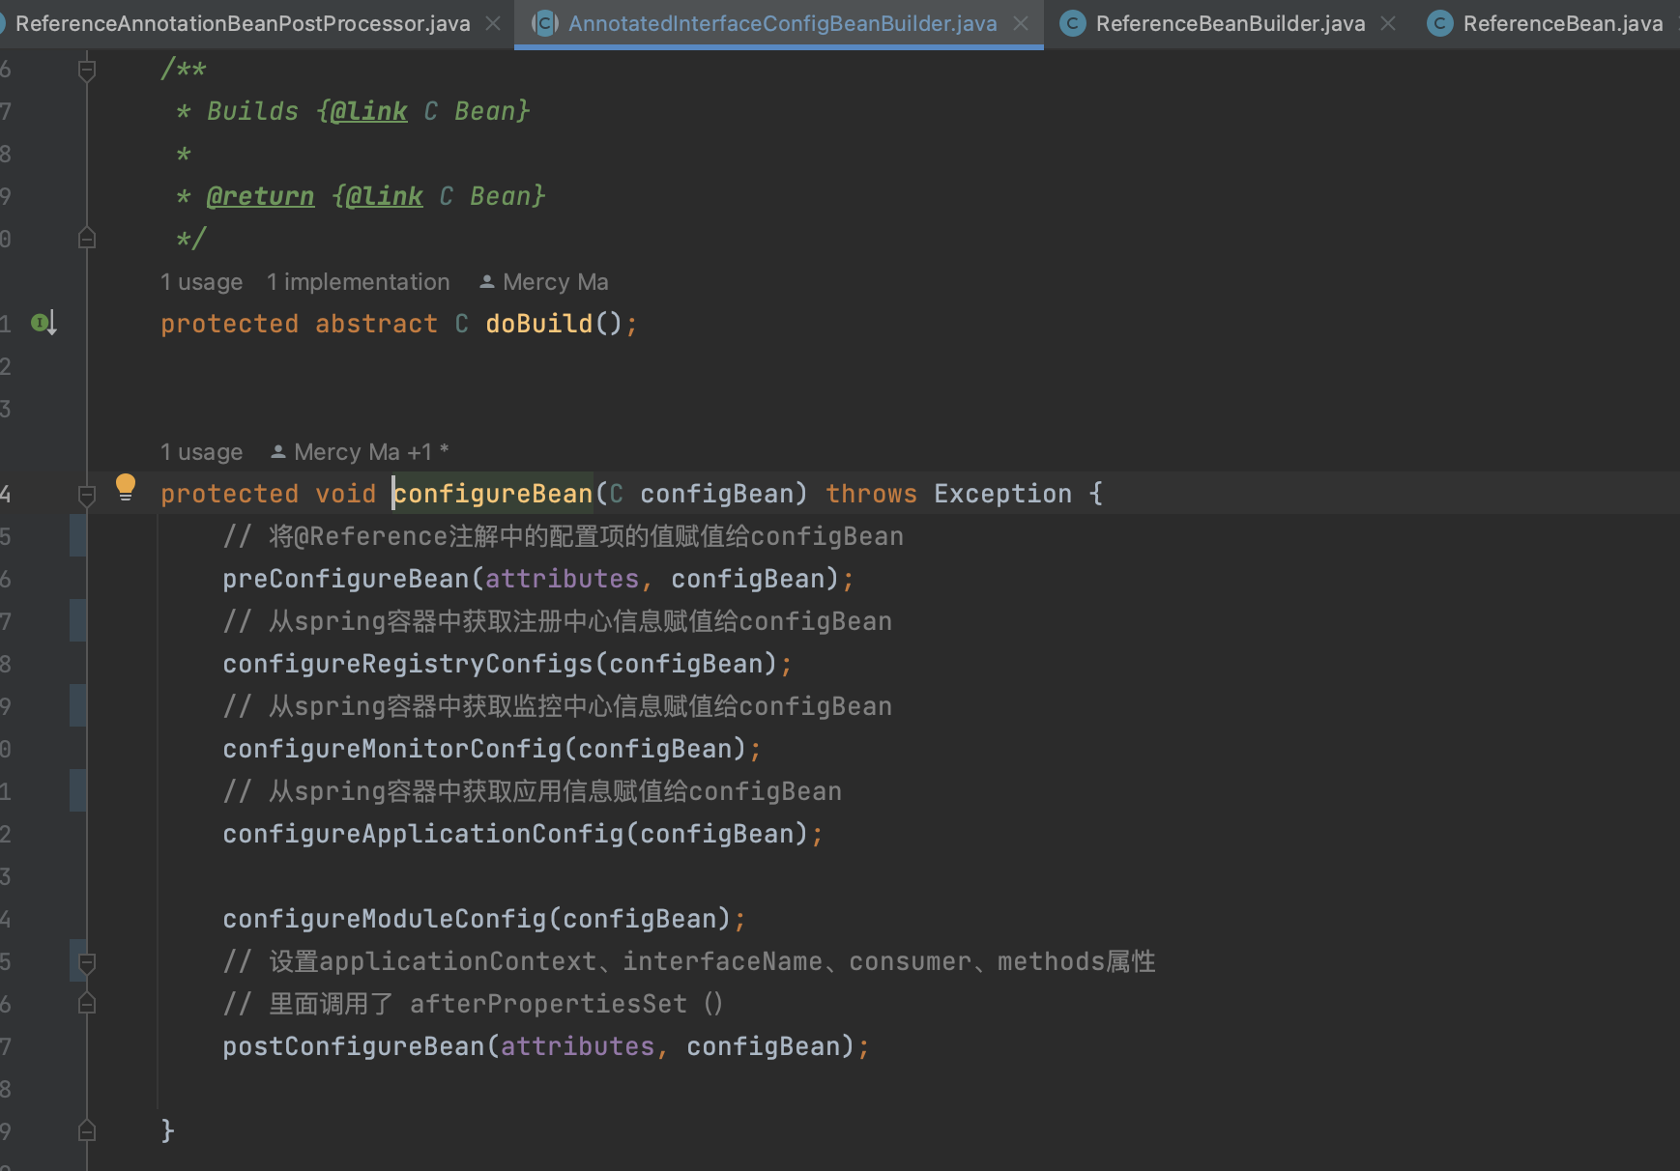
Task: Click the Mercy Ma author hint above doBuild
Action: click(x=544, y=282)
